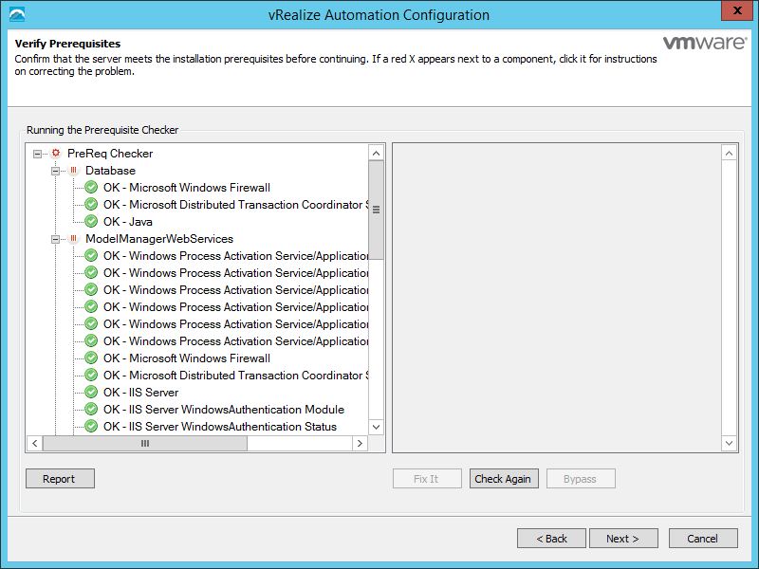Collapse the PreReq Checker root node
Viewport: 759px width, 569px height.
pyautogui.click(x=37, y=154)
